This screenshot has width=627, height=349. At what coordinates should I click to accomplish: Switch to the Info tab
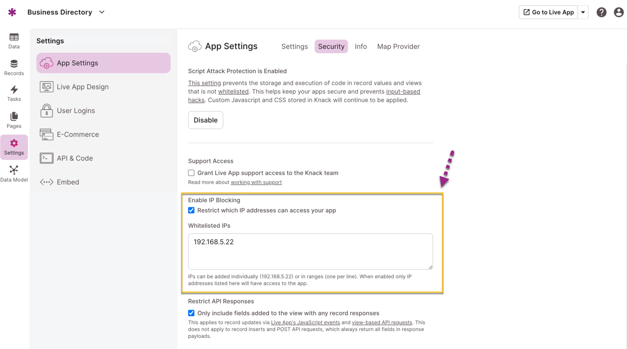tap(361, 46)
